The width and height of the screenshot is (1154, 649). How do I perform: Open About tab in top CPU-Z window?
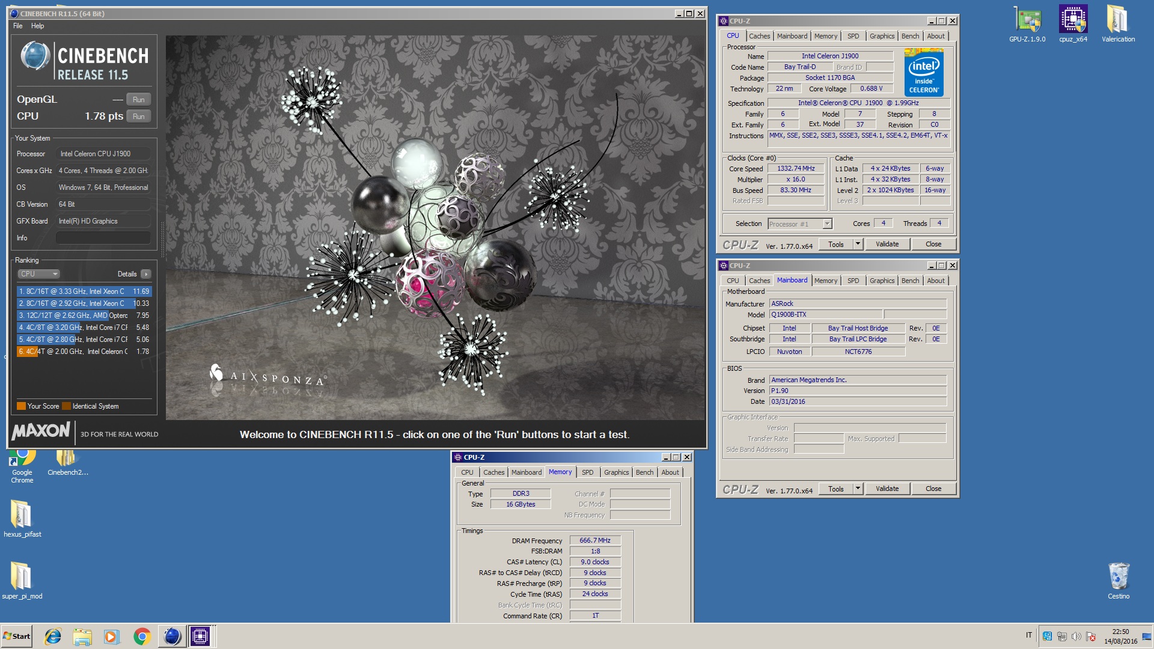pyautogui.click(x=935, y=36)
